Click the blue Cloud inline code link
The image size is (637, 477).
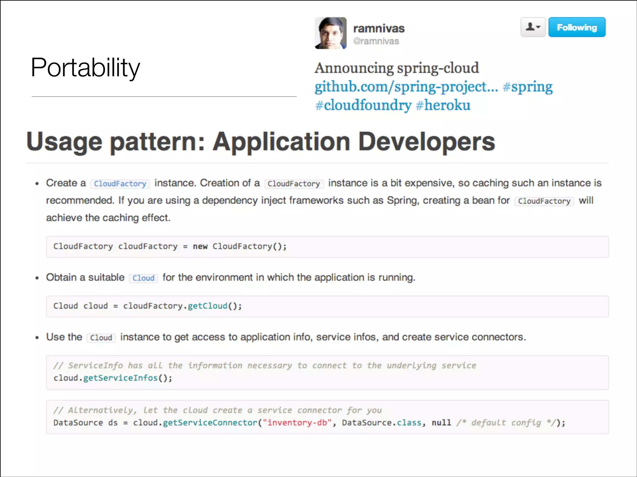click(x=143, y=278)
